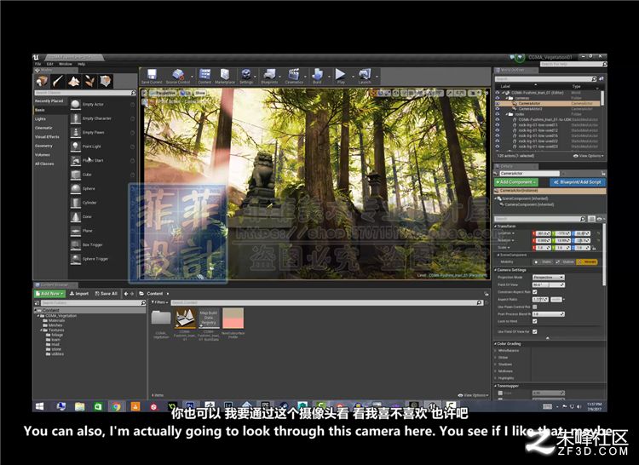Select the Cylinder primitive item
Image resolution: width=639 pixels, height=465 pixels.
click(102, 203)
